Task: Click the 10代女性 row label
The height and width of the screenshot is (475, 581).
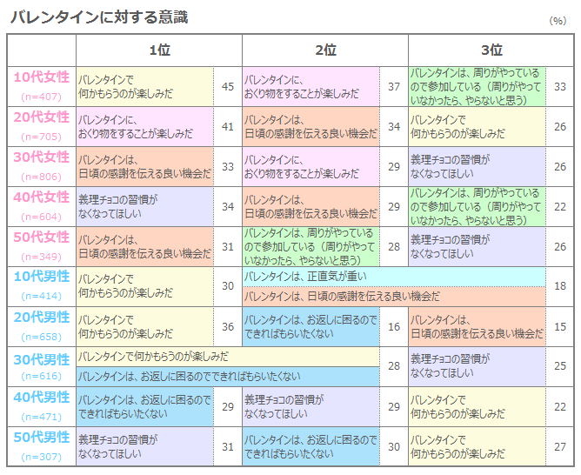Action: [42, 77]
